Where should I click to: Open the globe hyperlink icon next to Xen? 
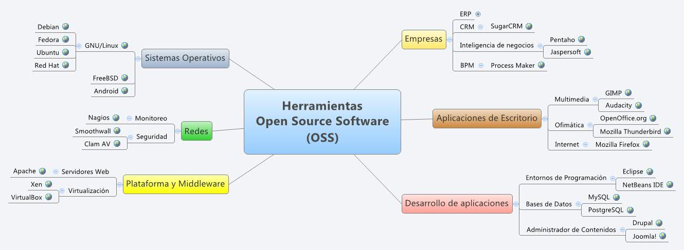[48, 184]
